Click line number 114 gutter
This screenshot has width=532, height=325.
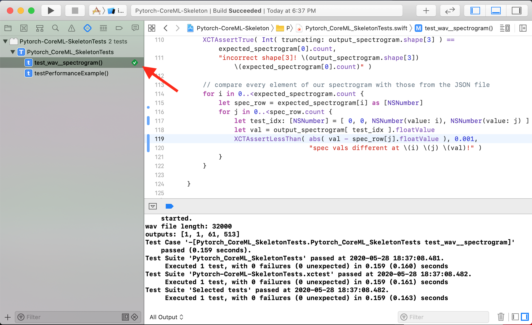point(159,94)
